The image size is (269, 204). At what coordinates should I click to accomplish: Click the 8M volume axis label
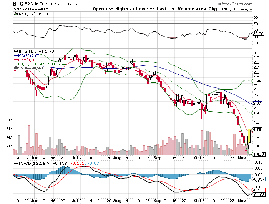coord(9,120)
